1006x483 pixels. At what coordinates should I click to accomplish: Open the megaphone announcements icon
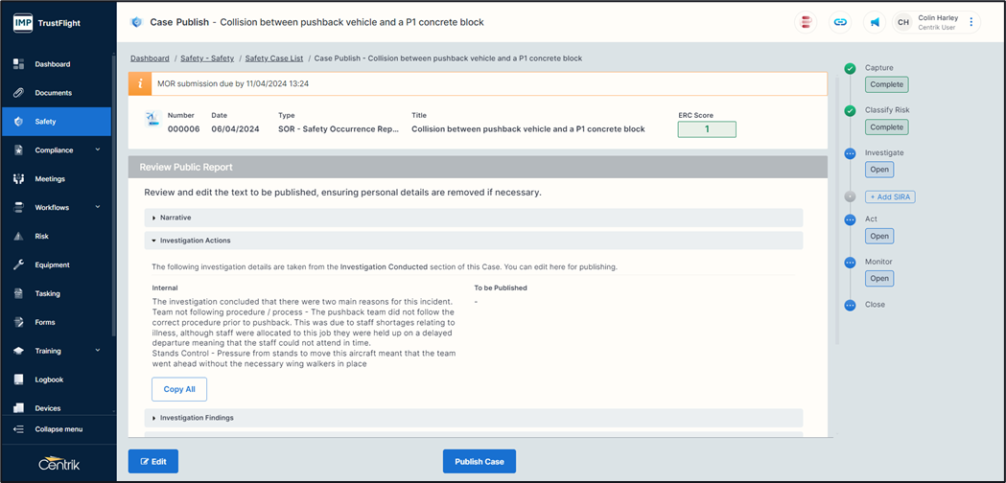875,22
